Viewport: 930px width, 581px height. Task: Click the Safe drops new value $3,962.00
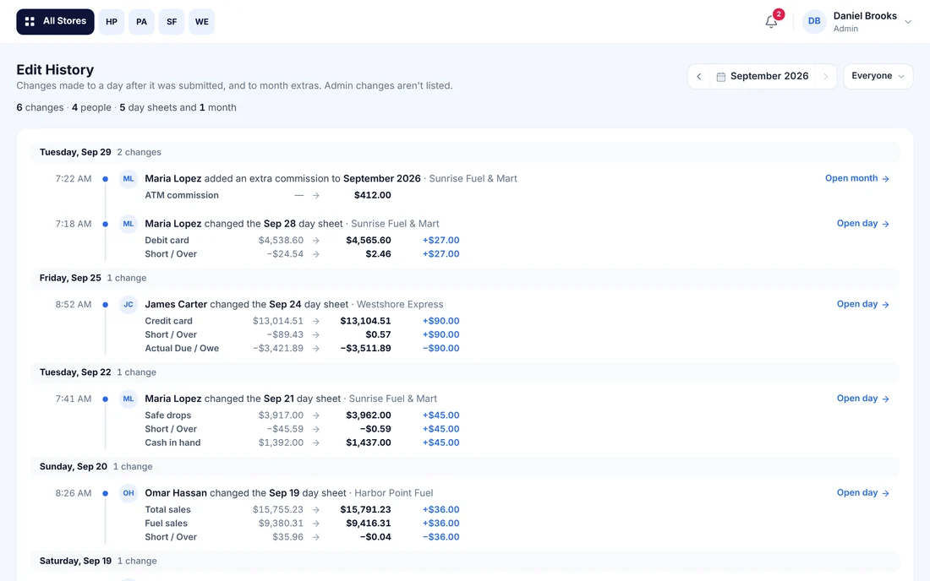click(369, 415)
